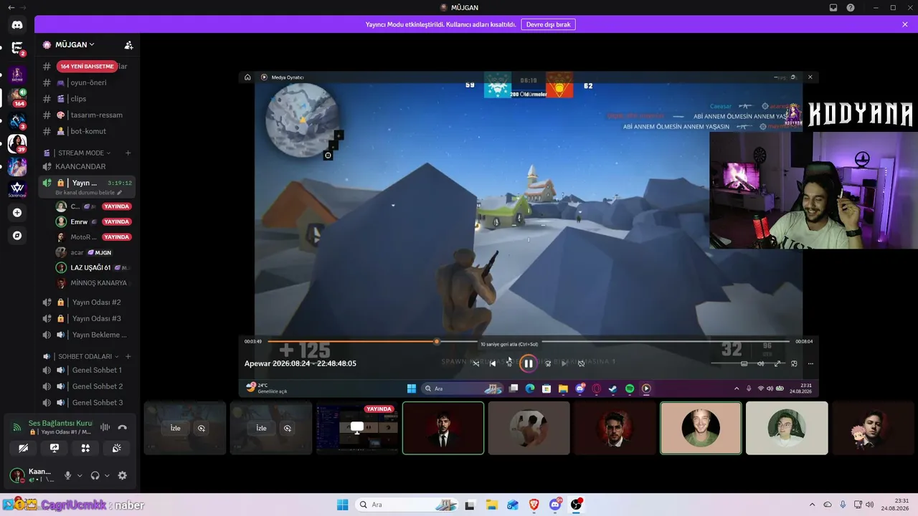
Task: Jump to the 164 YENİ BAHSETME mentions pill
Action: coord(87,67)
